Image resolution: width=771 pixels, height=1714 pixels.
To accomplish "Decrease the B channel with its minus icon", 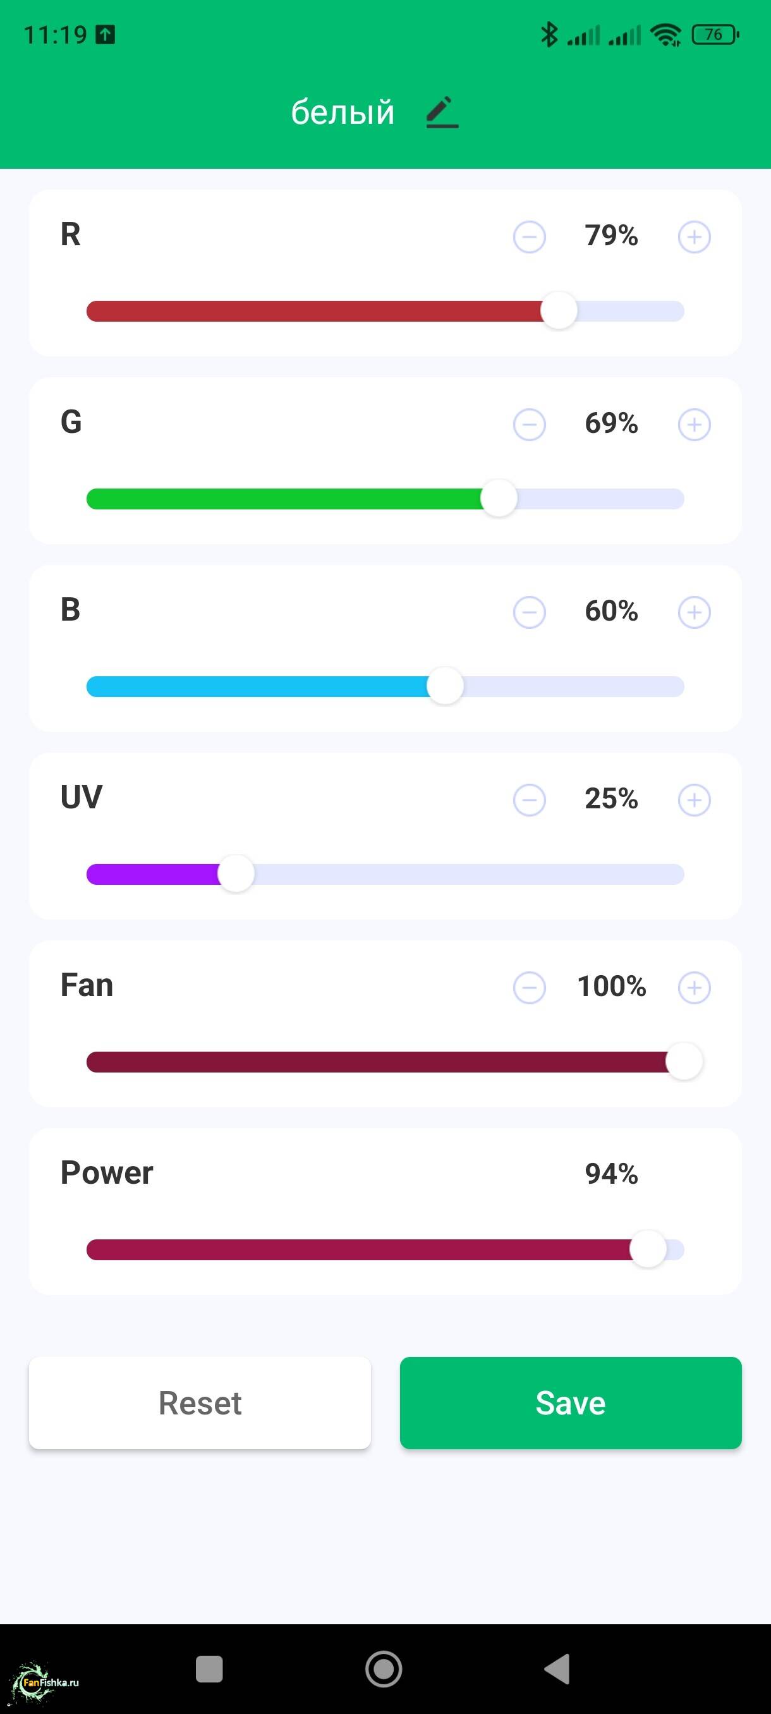I will (530, 612).
